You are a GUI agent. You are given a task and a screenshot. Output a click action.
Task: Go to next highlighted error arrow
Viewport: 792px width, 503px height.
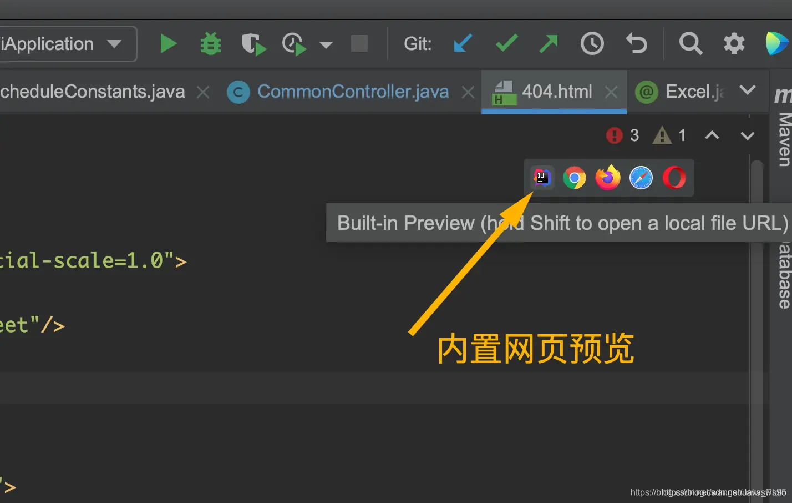(x=748, y=135)
